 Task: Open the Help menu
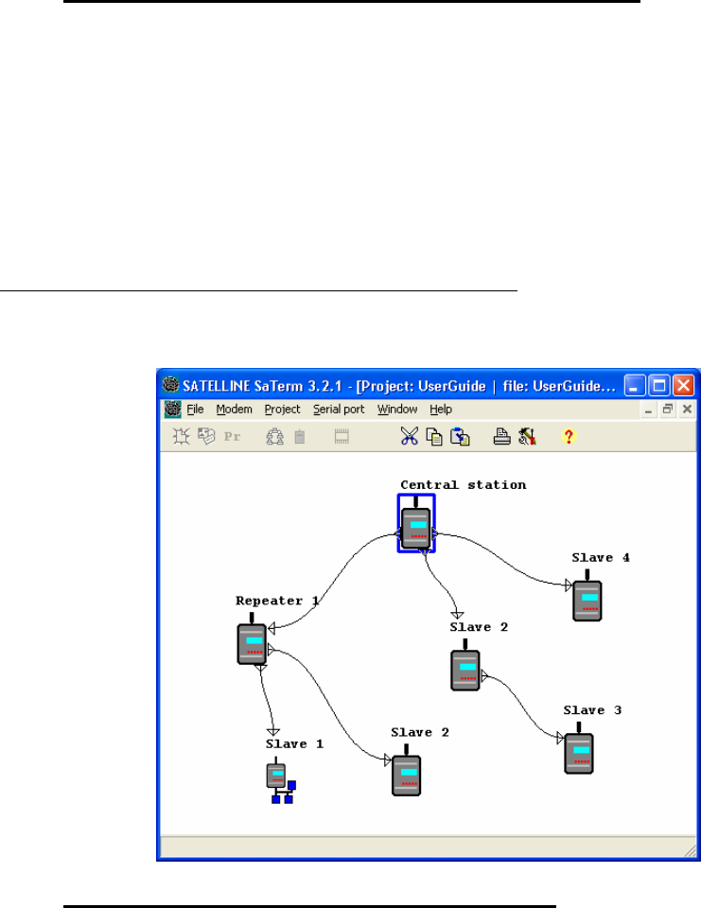pos(441,410)
